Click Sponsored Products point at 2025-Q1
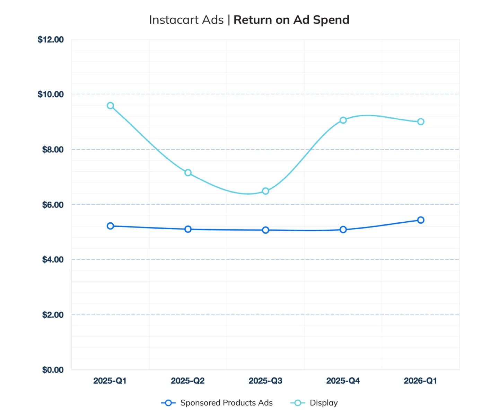 tap(110, 226)
